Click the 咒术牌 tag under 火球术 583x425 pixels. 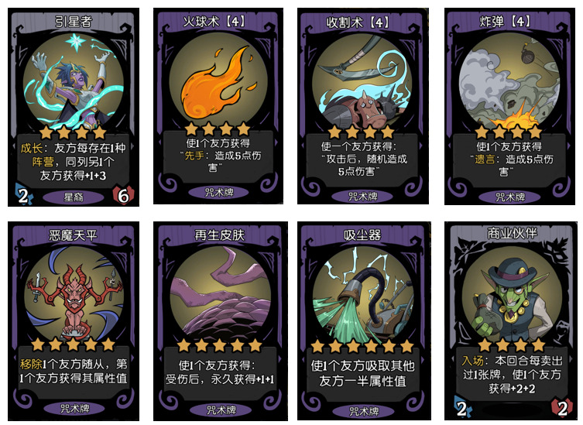pyautogui.click(x=219, y=192)
